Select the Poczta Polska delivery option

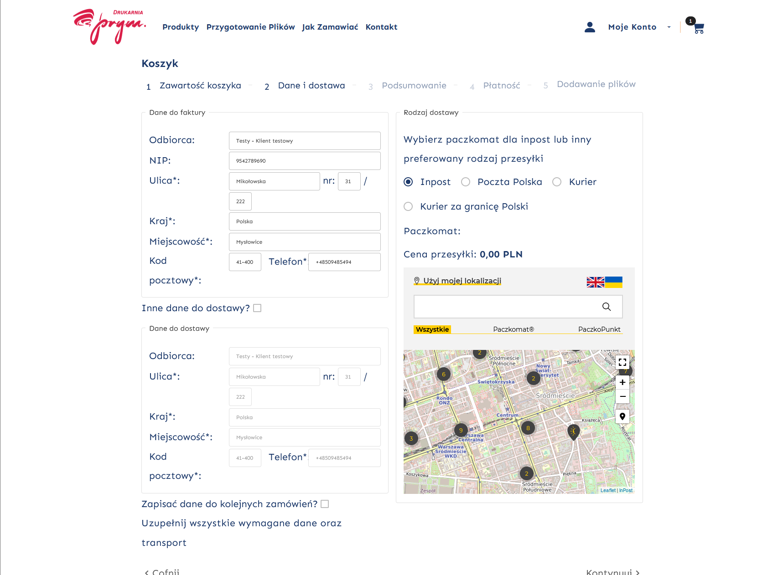coord(466,182)
